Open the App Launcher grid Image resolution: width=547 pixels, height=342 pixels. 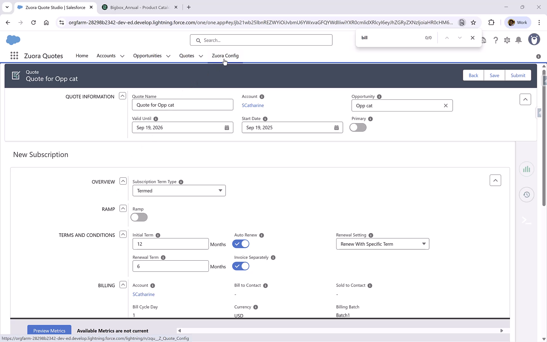click(x=14, y=55)
